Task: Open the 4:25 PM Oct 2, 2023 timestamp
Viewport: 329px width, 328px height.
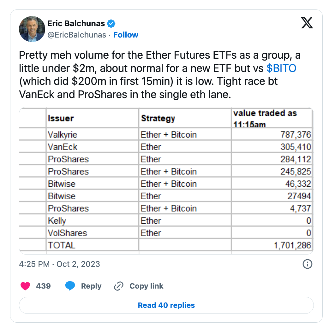Action: pyautogui.click(x=60, y=264)
